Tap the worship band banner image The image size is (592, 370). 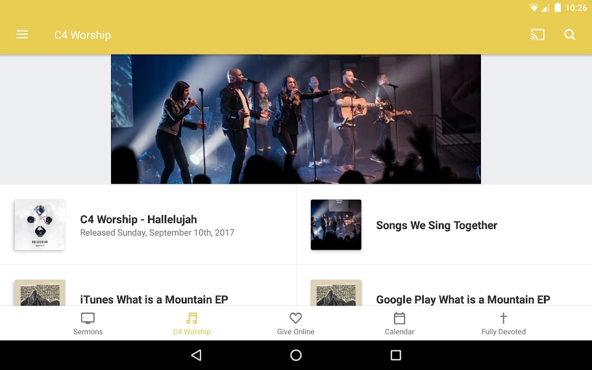tap(296, 119)
